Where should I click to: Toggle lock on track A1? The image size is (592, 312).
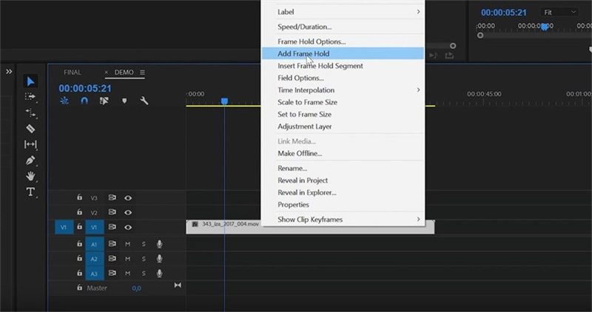[79, 244]
